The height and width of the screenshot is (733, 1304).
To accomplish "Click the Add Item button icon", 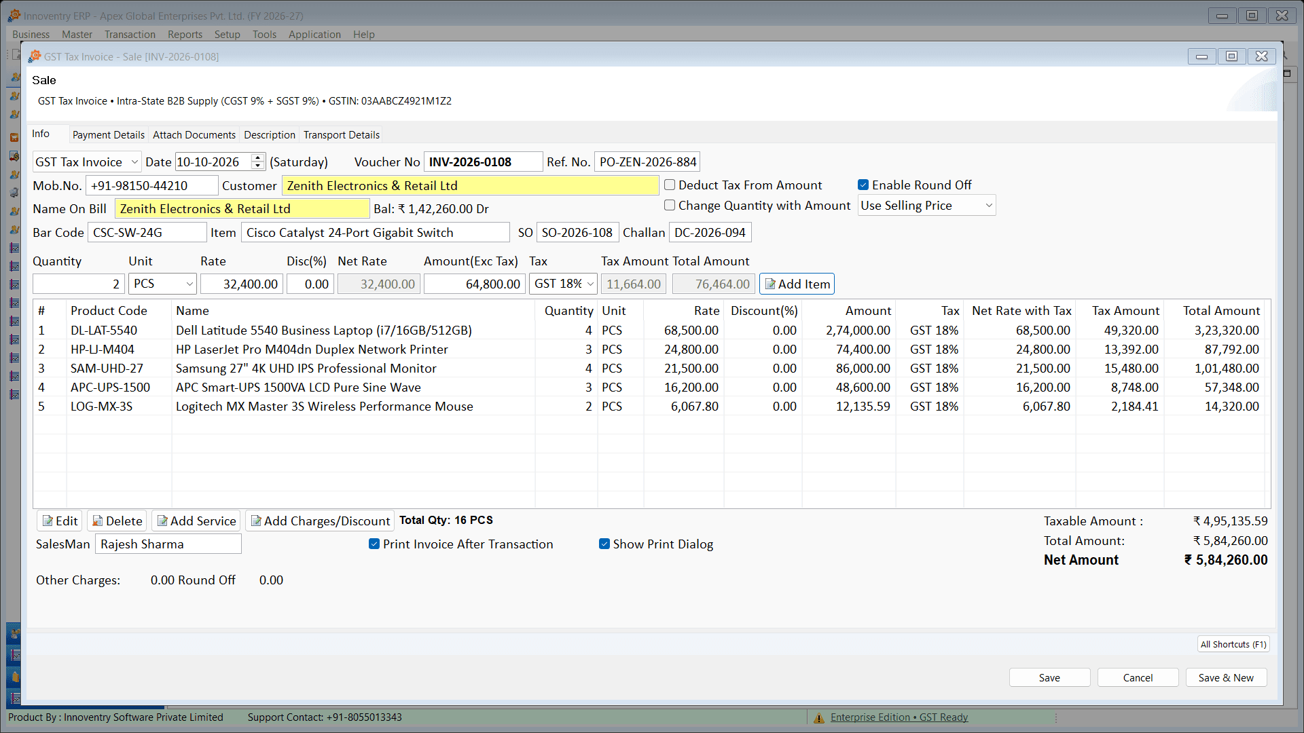I will 770,284.
